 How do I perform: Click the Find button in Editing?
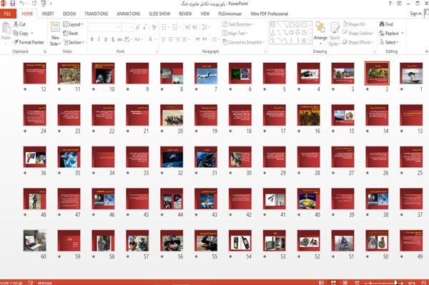(x=386, y=24)
